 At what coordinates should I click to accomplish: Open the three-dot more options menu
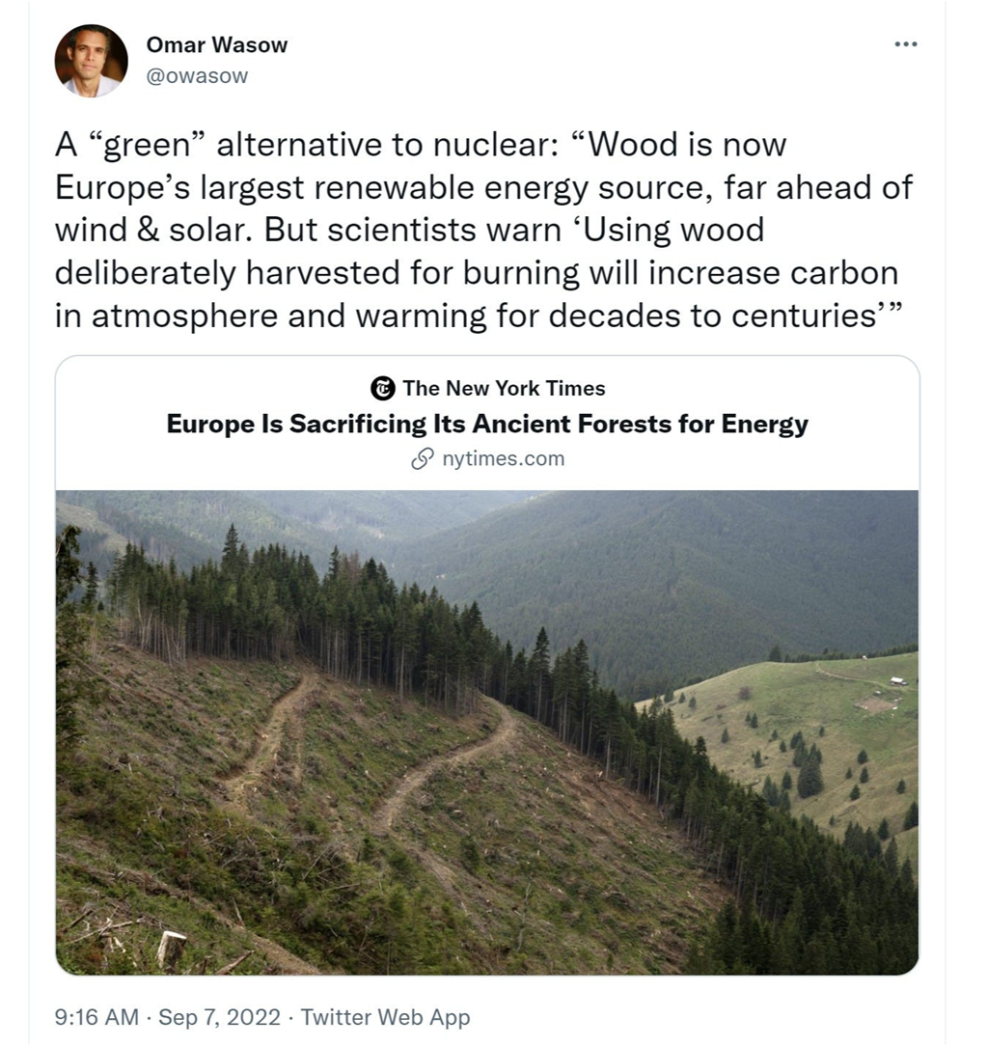[905, 44]
